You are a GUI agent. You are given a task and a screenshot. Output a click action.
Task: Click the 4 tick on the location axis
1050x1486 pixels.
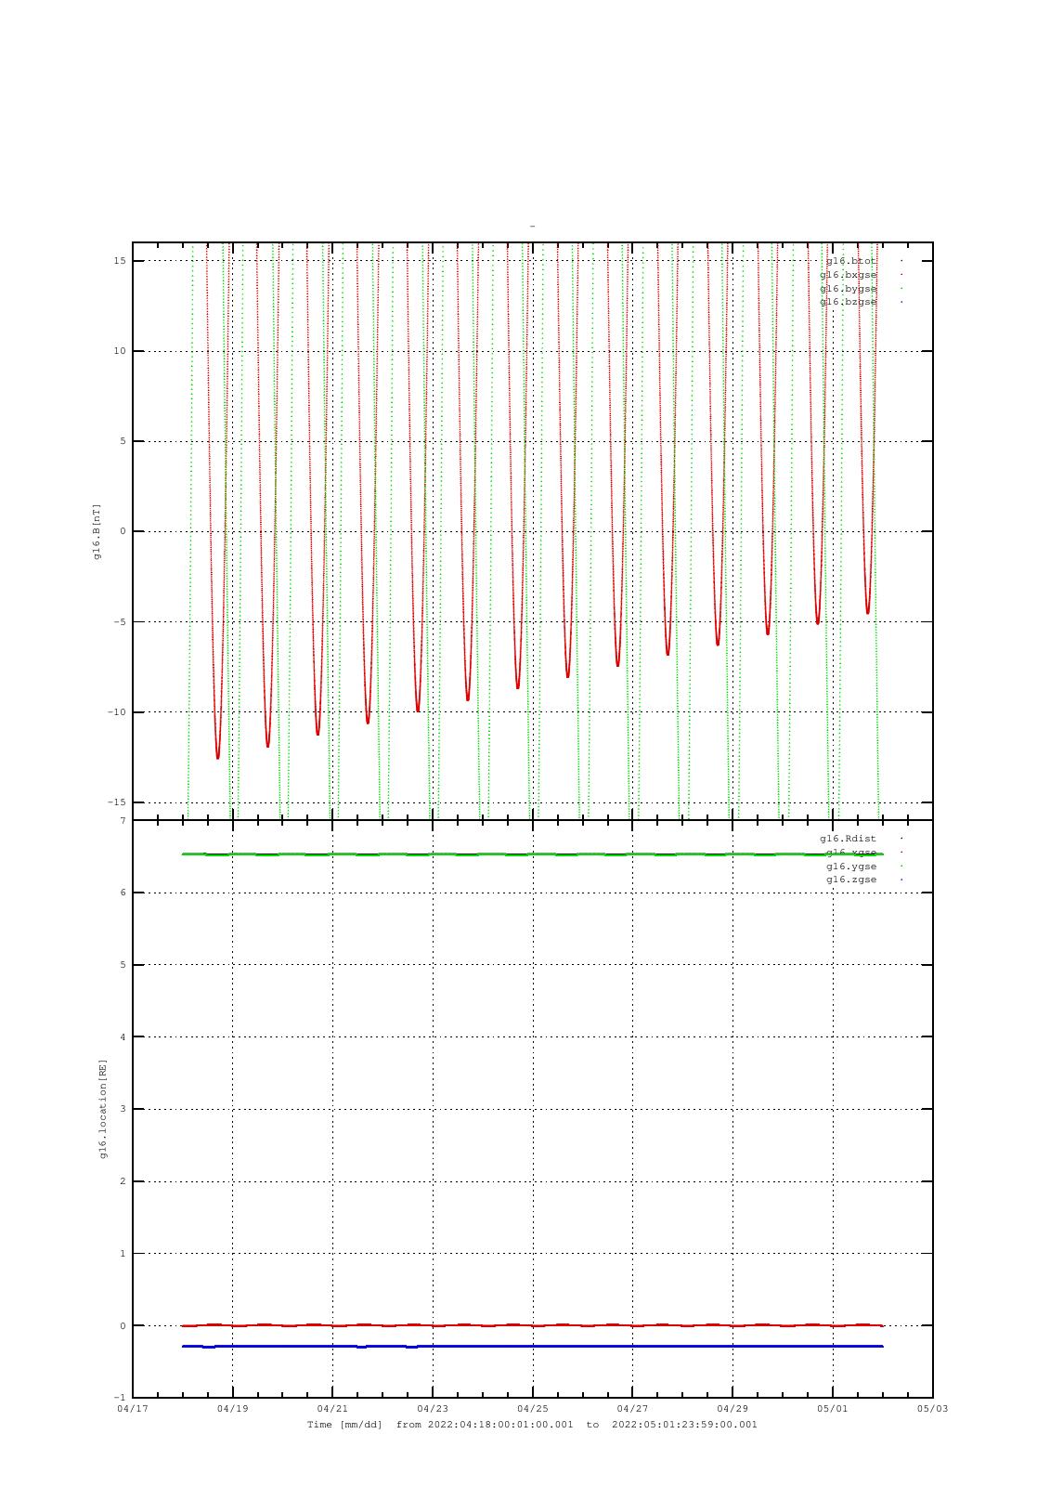(x=123, y=1037)
